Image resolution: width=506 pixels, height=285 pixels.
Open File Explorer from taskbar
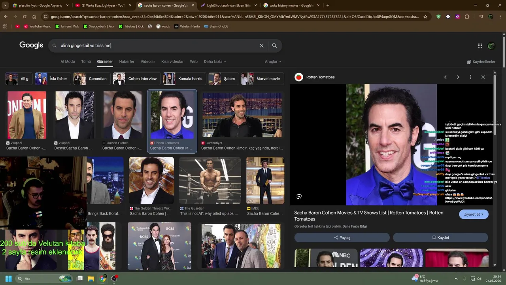click(91, 279)
